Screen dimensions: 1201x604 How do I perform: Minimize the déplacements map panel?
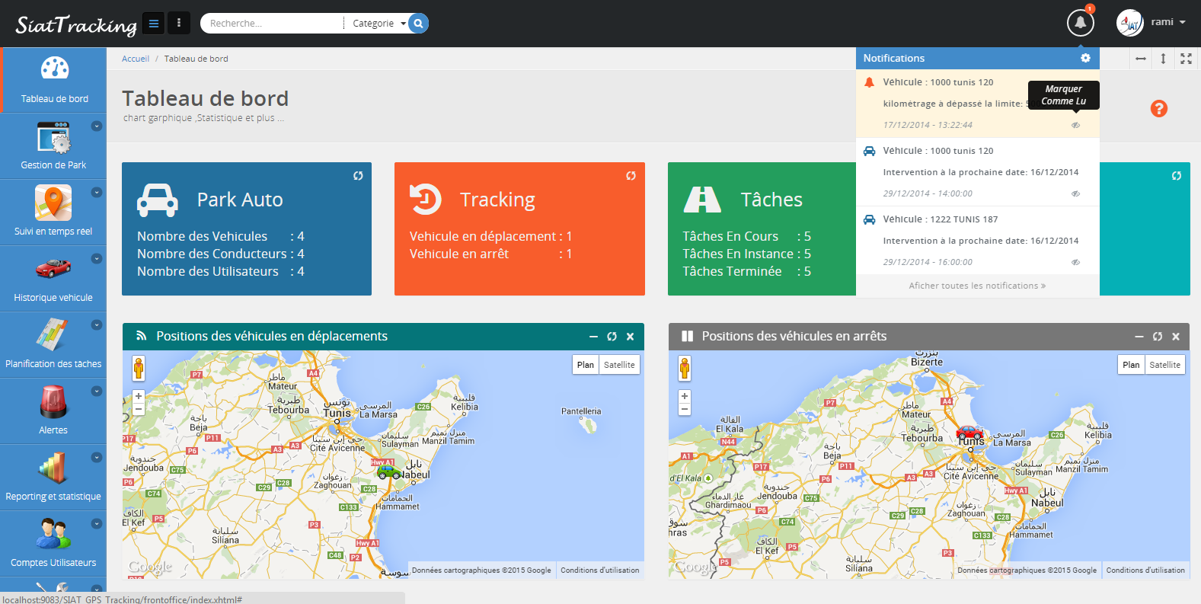pos(593,337)
